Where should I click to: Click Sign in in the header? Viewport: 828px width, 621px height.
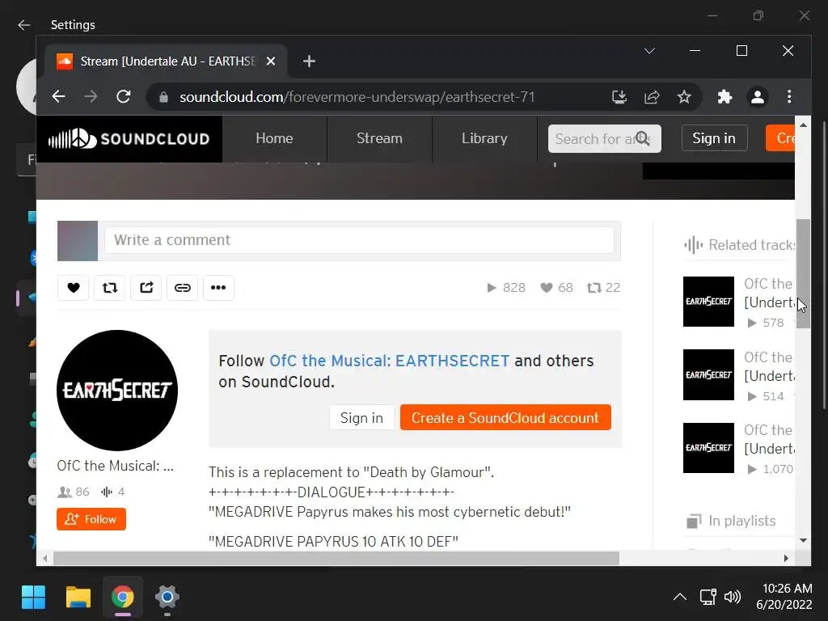coord(714,138)
